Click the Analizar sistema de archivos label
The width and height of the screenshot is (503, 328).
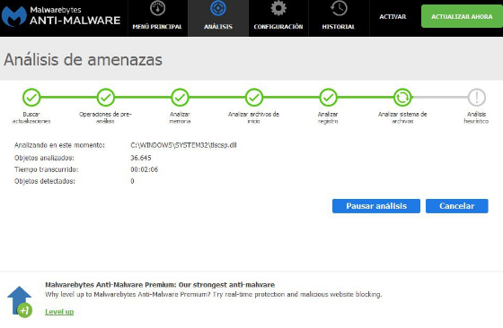tap(402, 117)
